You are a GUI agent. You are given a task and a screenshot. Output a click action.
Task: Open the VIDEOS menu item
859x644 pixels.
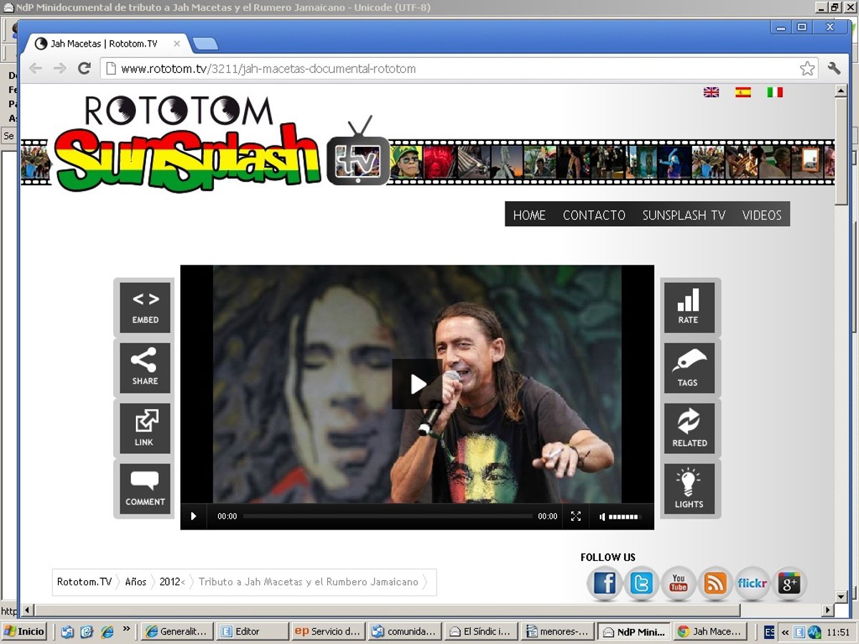(762, 215)
